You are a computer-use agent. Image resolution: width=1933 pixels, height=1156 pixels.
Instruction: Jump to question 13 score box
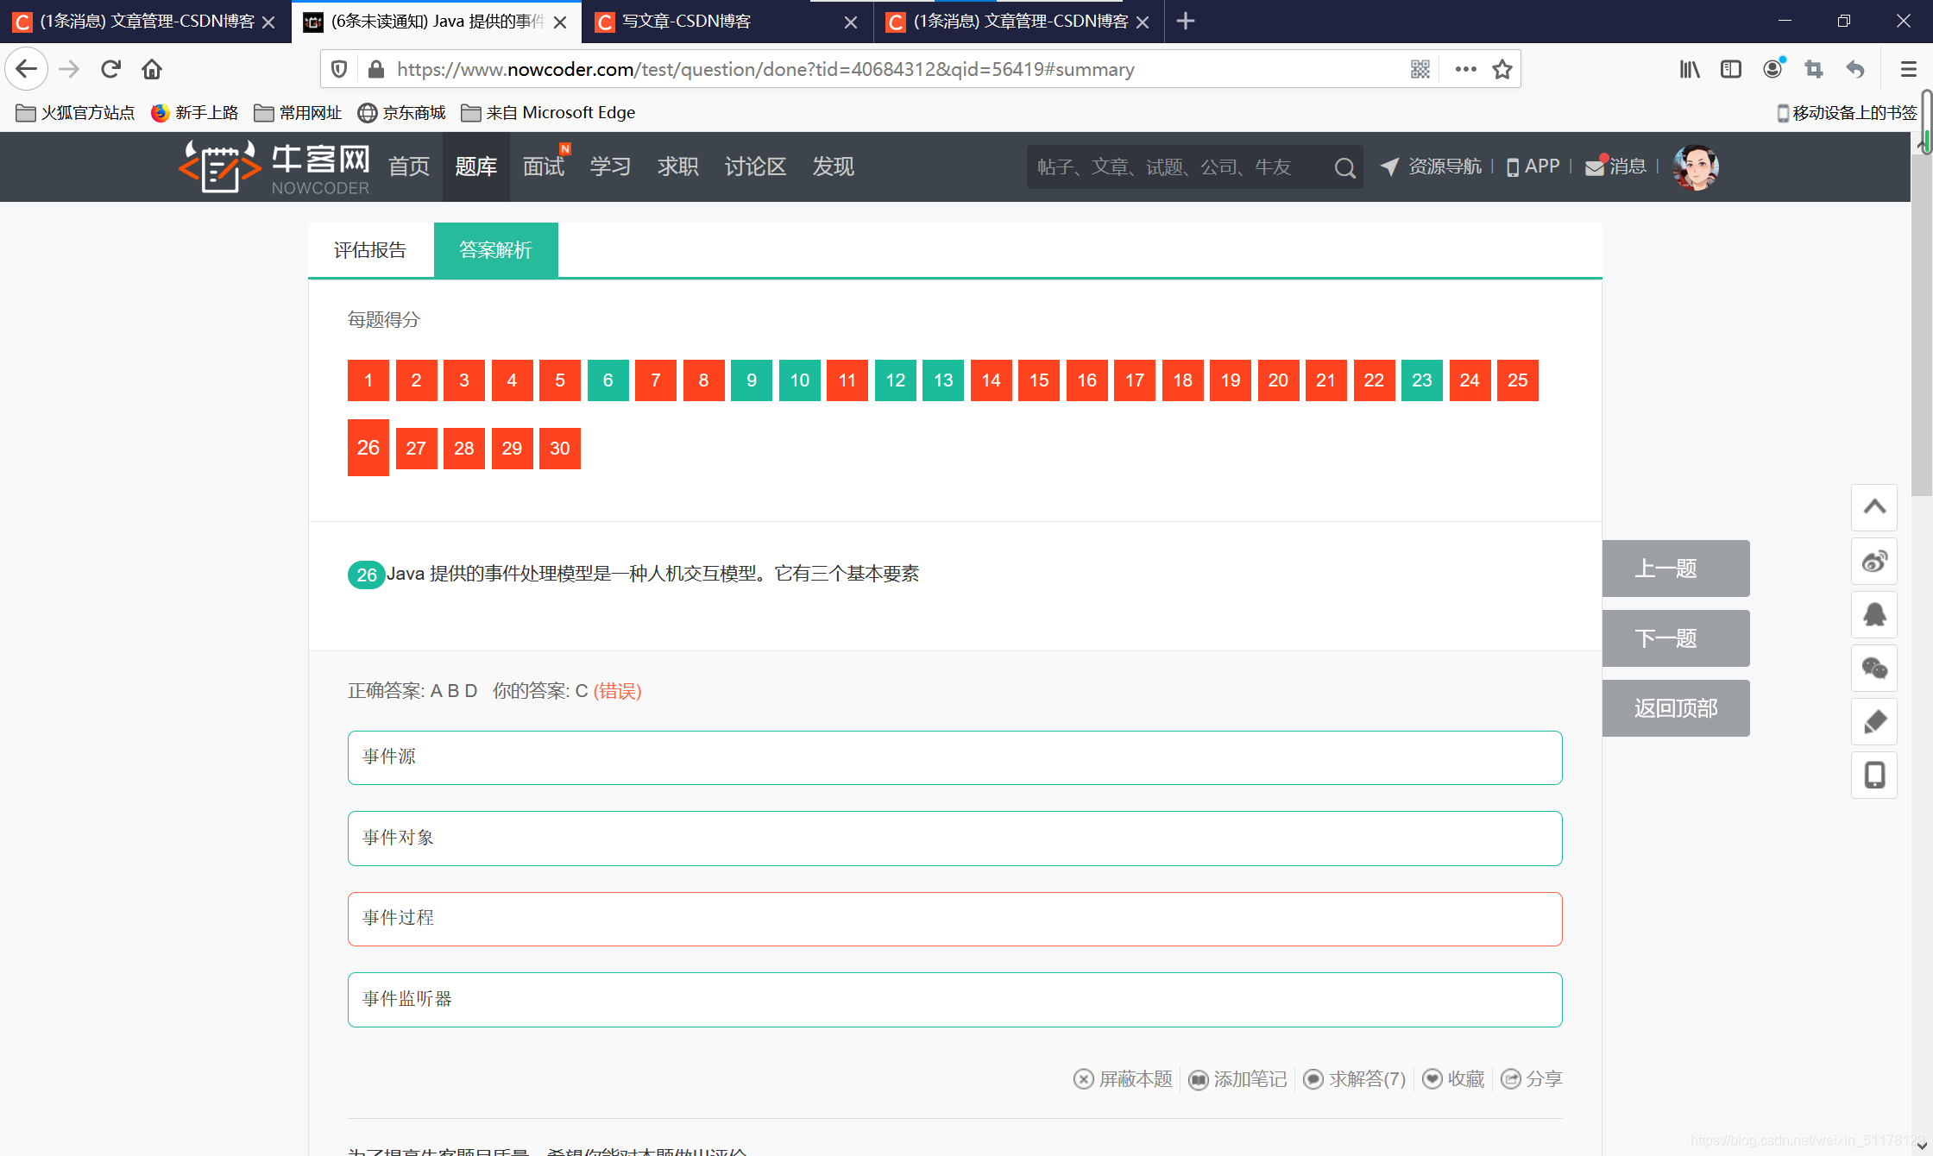(x=943, y=380)
